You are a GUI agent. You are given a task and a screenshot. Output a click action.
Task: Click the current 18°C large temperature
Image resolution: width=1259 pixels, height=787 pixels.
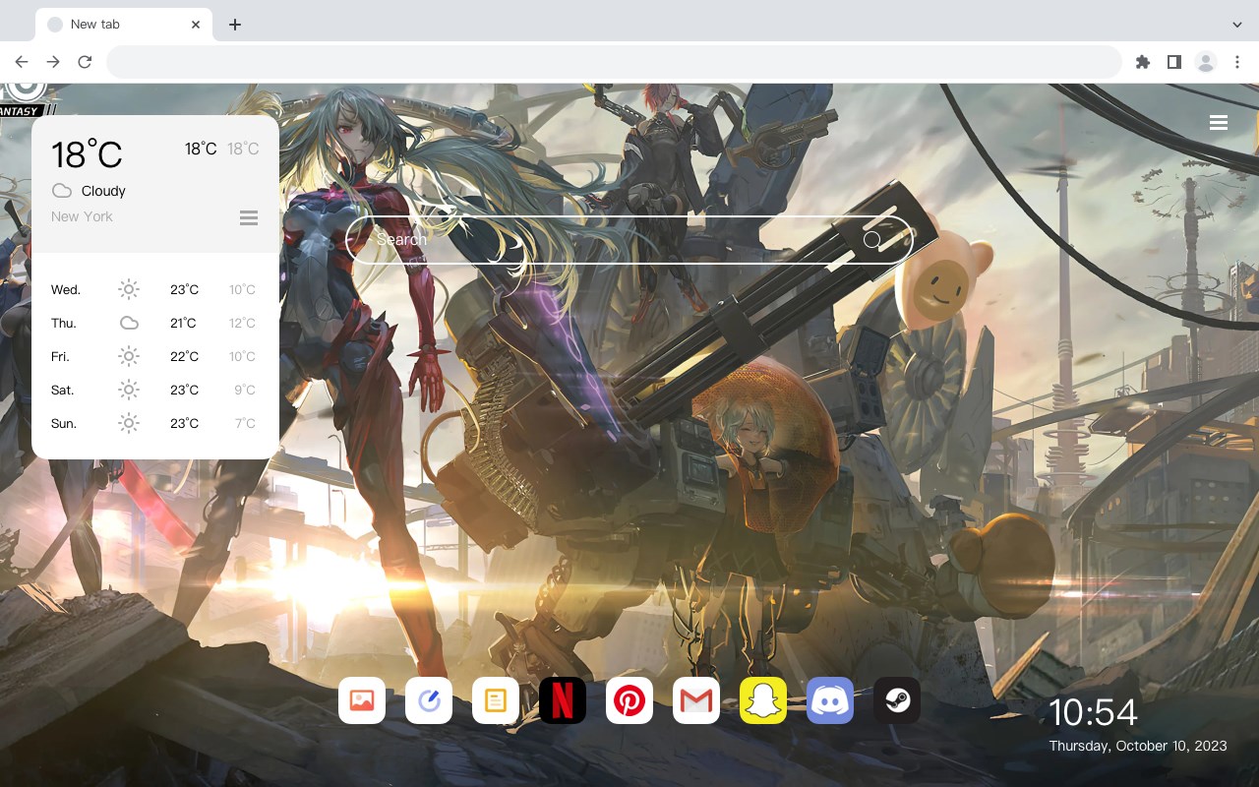coord(87,154)
